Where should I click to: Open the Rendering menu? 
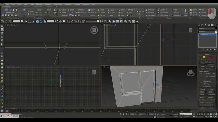tap(67, 4)
